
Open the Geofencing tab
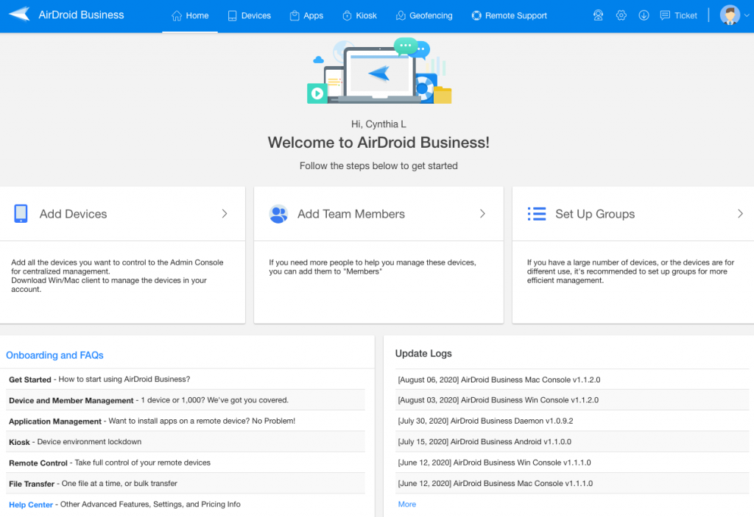click(x=423, y=16)
